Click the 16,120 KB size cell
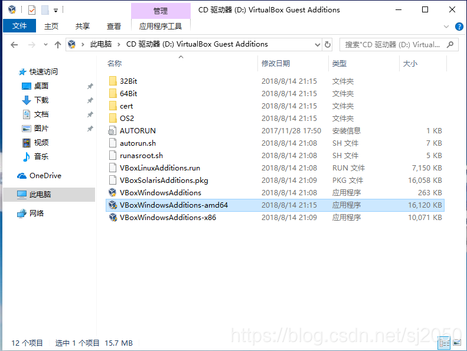The width and height of the screenshot is (467, 351). (x=424, y=205)
